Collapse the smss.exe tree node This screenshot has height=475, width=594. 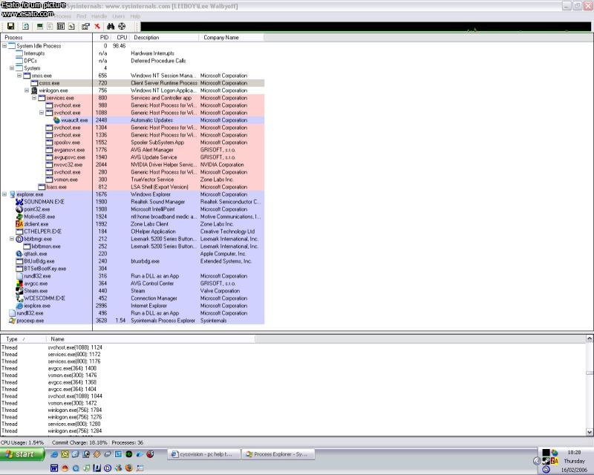[19, 76]
